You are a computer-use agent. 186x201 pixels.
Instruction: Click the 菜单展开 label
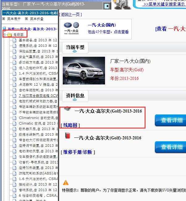14,19
